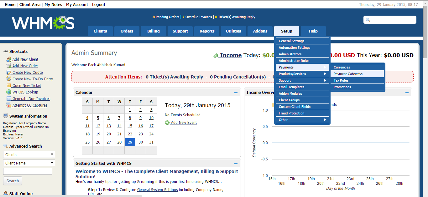Open Addon Modules menu item
The height and width of the screenshot is (197, 428).
[x=302, y=93]
